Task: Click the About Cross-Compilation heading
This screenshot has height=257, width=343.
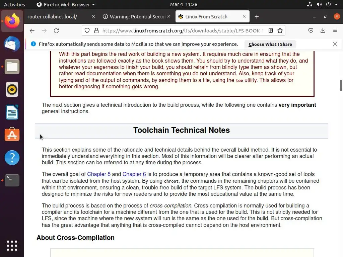Action: [75, 238]
